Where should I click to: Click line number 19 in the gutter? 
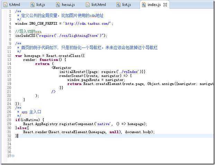coord(9,84)
